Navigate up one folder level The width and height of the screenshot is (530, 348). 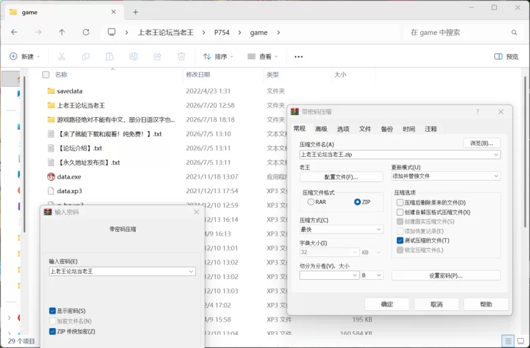tap(62, 32)
